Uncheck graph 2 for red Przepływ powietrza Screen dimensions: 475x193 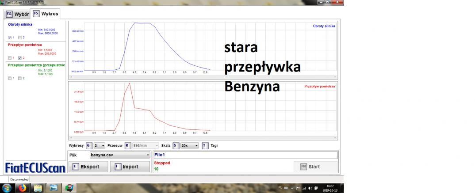click(x=20, y=58)
